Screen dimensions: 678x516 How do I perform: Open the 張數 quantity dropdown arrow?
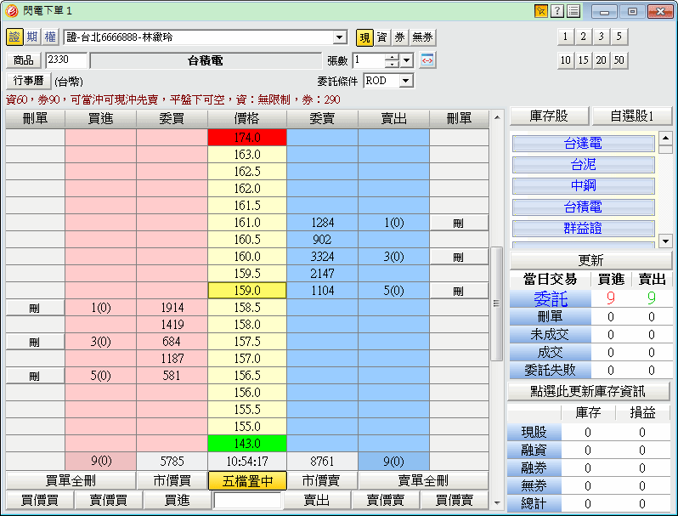coord(406,60)
